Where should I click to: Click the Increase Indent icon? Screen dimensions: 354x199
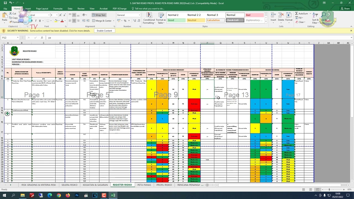point(88,21)
